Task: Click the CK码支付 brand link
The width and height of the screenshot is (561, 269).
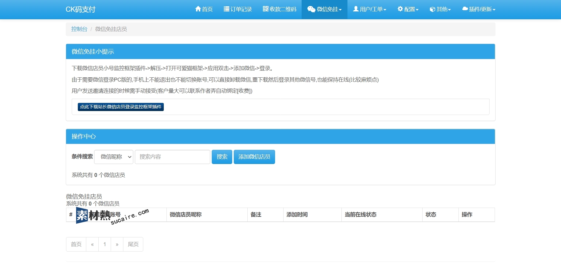Action: coord(81,9)
